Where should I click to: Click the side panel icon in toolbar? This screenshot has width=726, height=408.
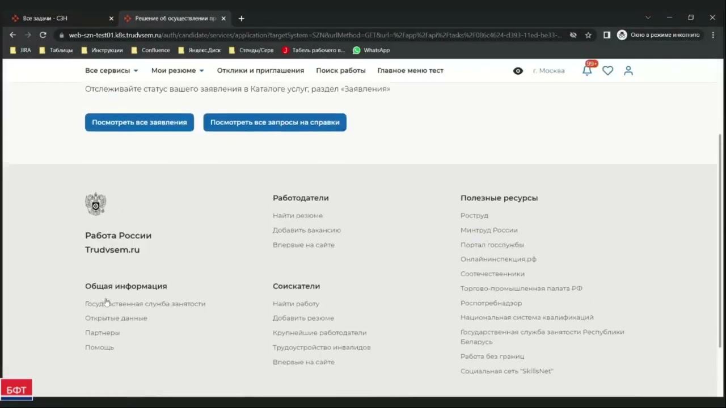(x=606, y=35)
